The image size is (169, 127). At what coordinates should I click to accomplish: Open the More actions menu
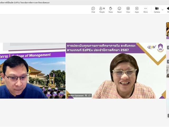pos(145,10)
